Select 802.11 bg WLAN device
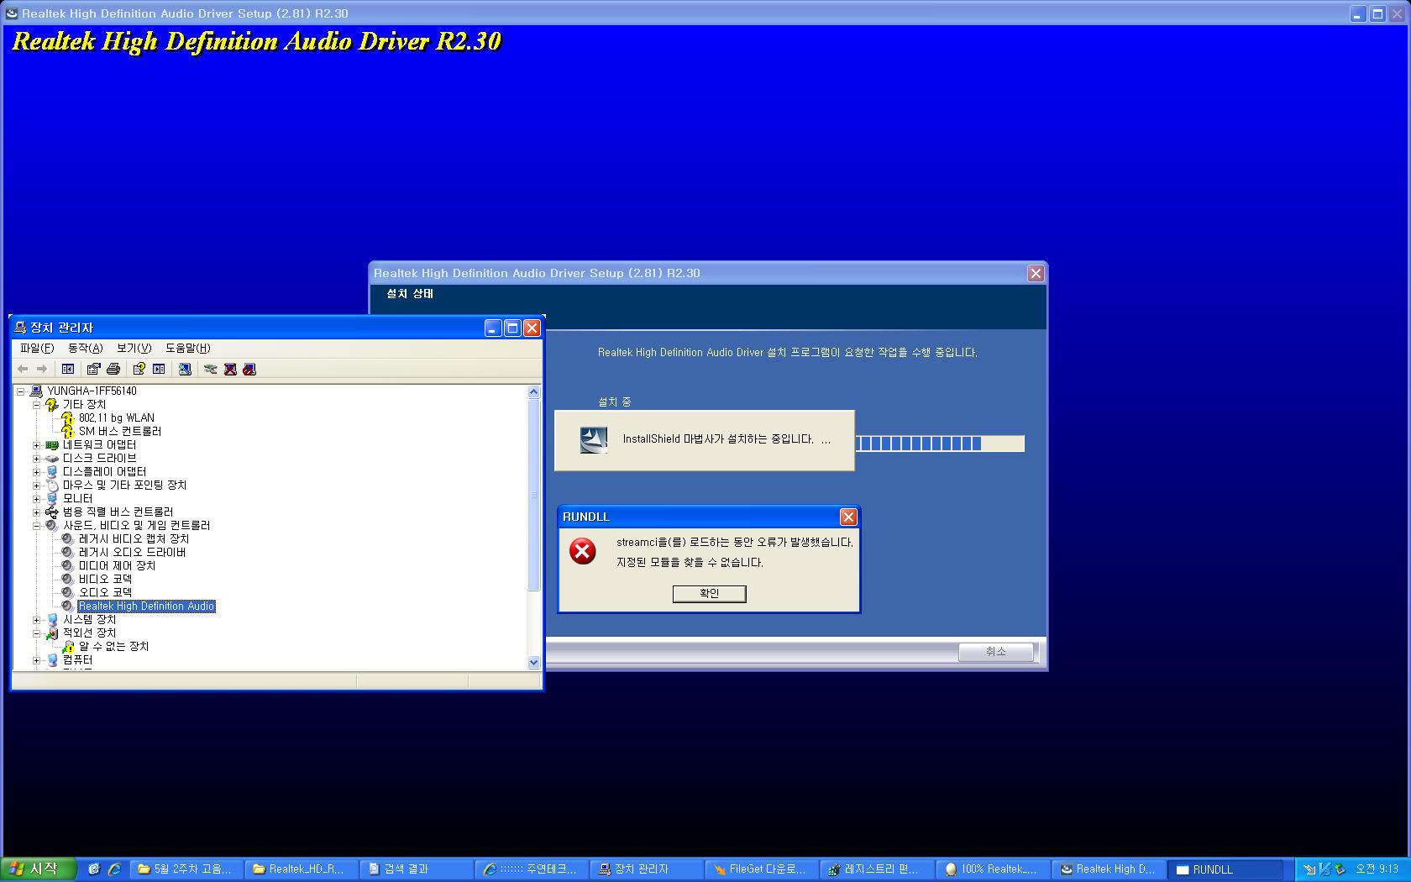 [x=117, y=417]
